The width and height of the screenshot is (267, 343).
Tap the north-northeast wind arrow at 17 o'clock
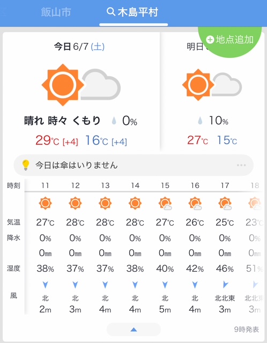tap(225, 285)
